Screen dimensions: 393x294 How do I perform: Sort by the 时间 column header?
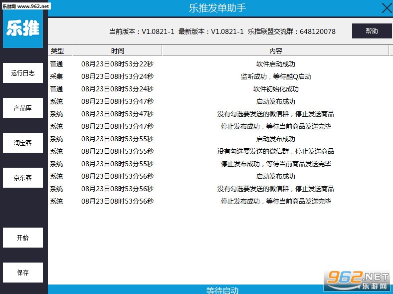117,51
